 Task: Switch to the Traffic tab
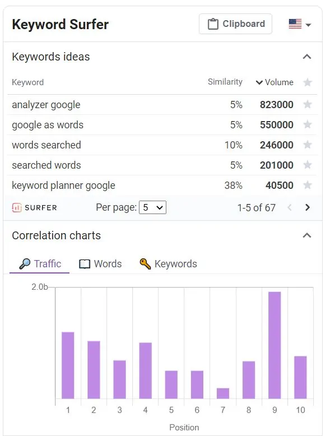[x=40, y=263]
